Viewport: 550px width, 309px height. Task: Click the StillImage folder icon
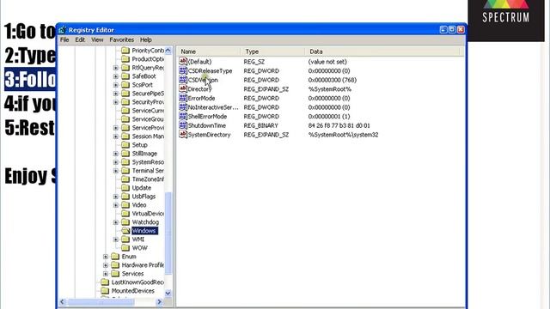(125, 154)
